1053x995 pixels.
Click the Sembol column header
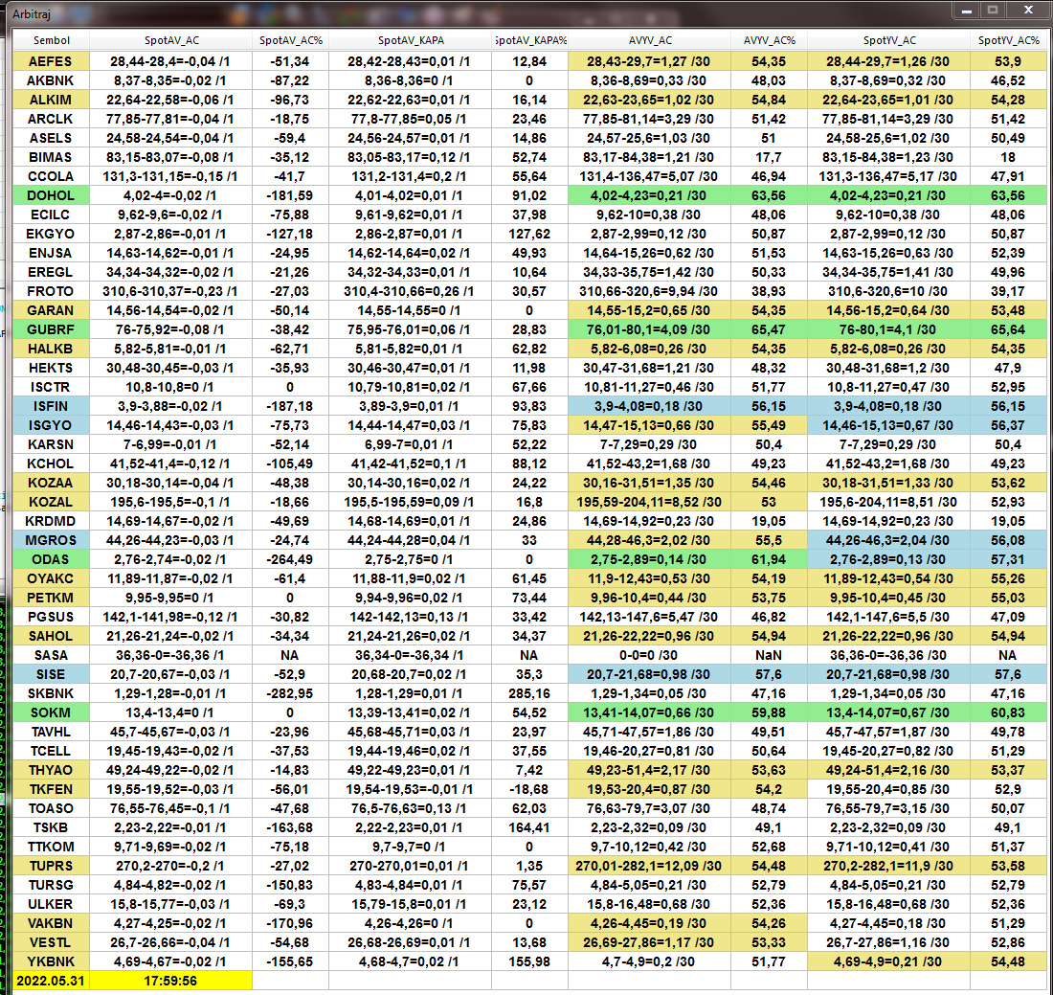pos(51,40)
